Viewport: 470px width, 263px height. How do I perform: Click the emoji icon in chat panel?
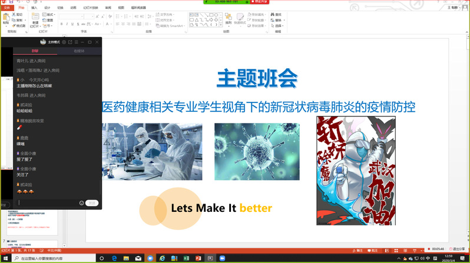click(81, 202)
